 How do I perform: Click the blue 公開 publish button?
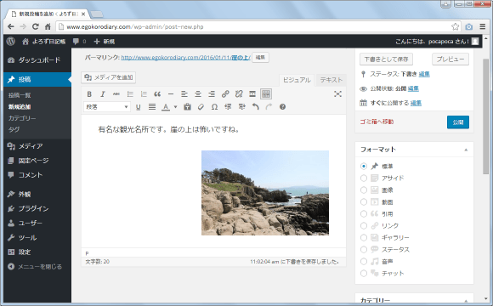pyautogui.click(x=458, y=122)
